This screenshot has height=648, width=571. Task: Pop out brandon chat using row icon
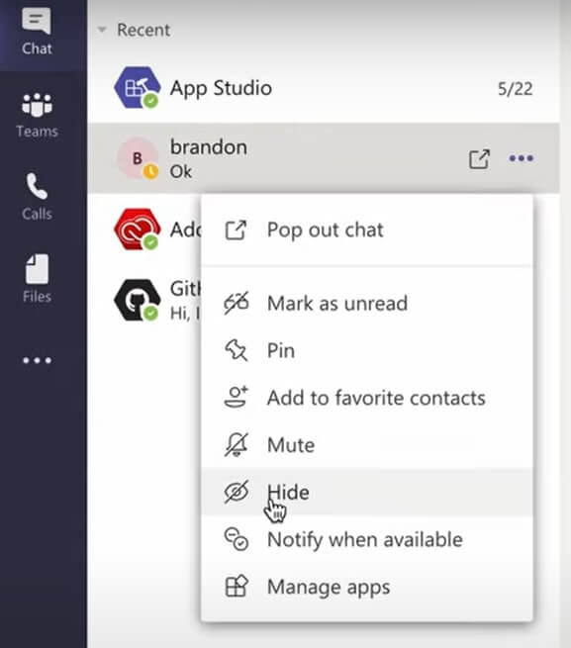click(479, 158)
